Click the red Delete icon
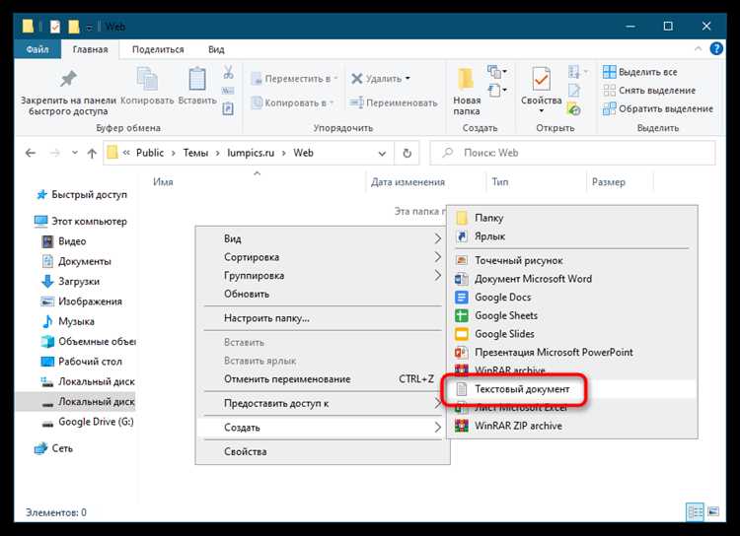The height and width of the screenshot is (536, 740). pos(356,78)
